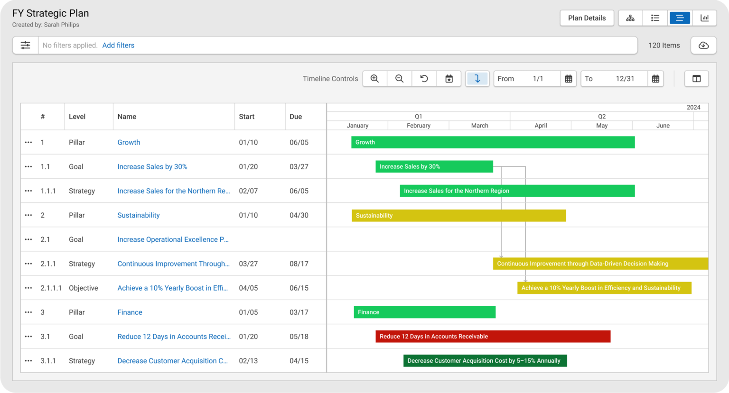
Task: Open options menu for the Growth pillar row
Action: [x=28, y=142]
